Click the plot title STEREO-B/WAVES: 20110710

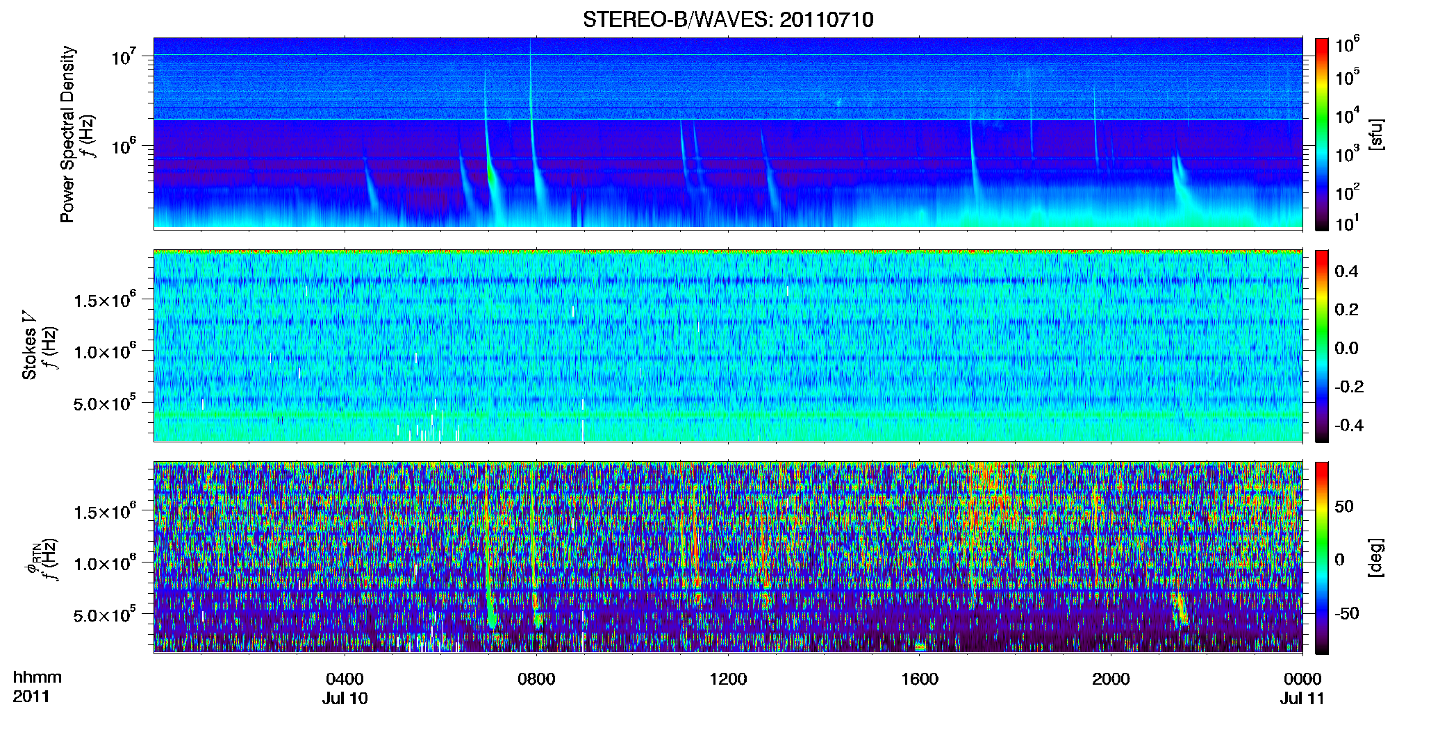point(728,19)
